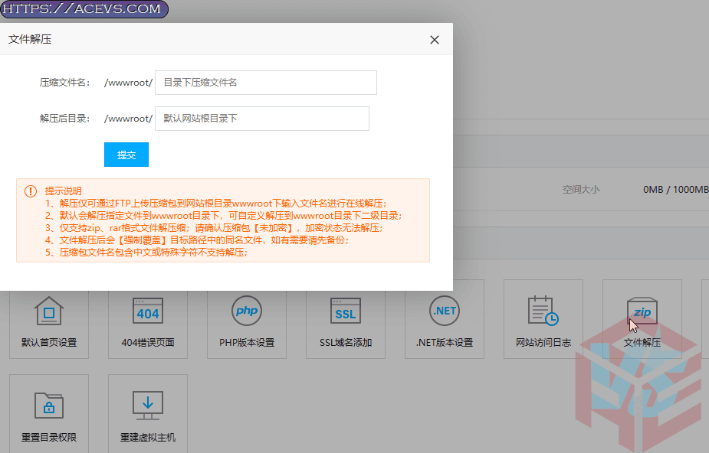
Task: Click the 默认首页设置 label
Action: 49,343
